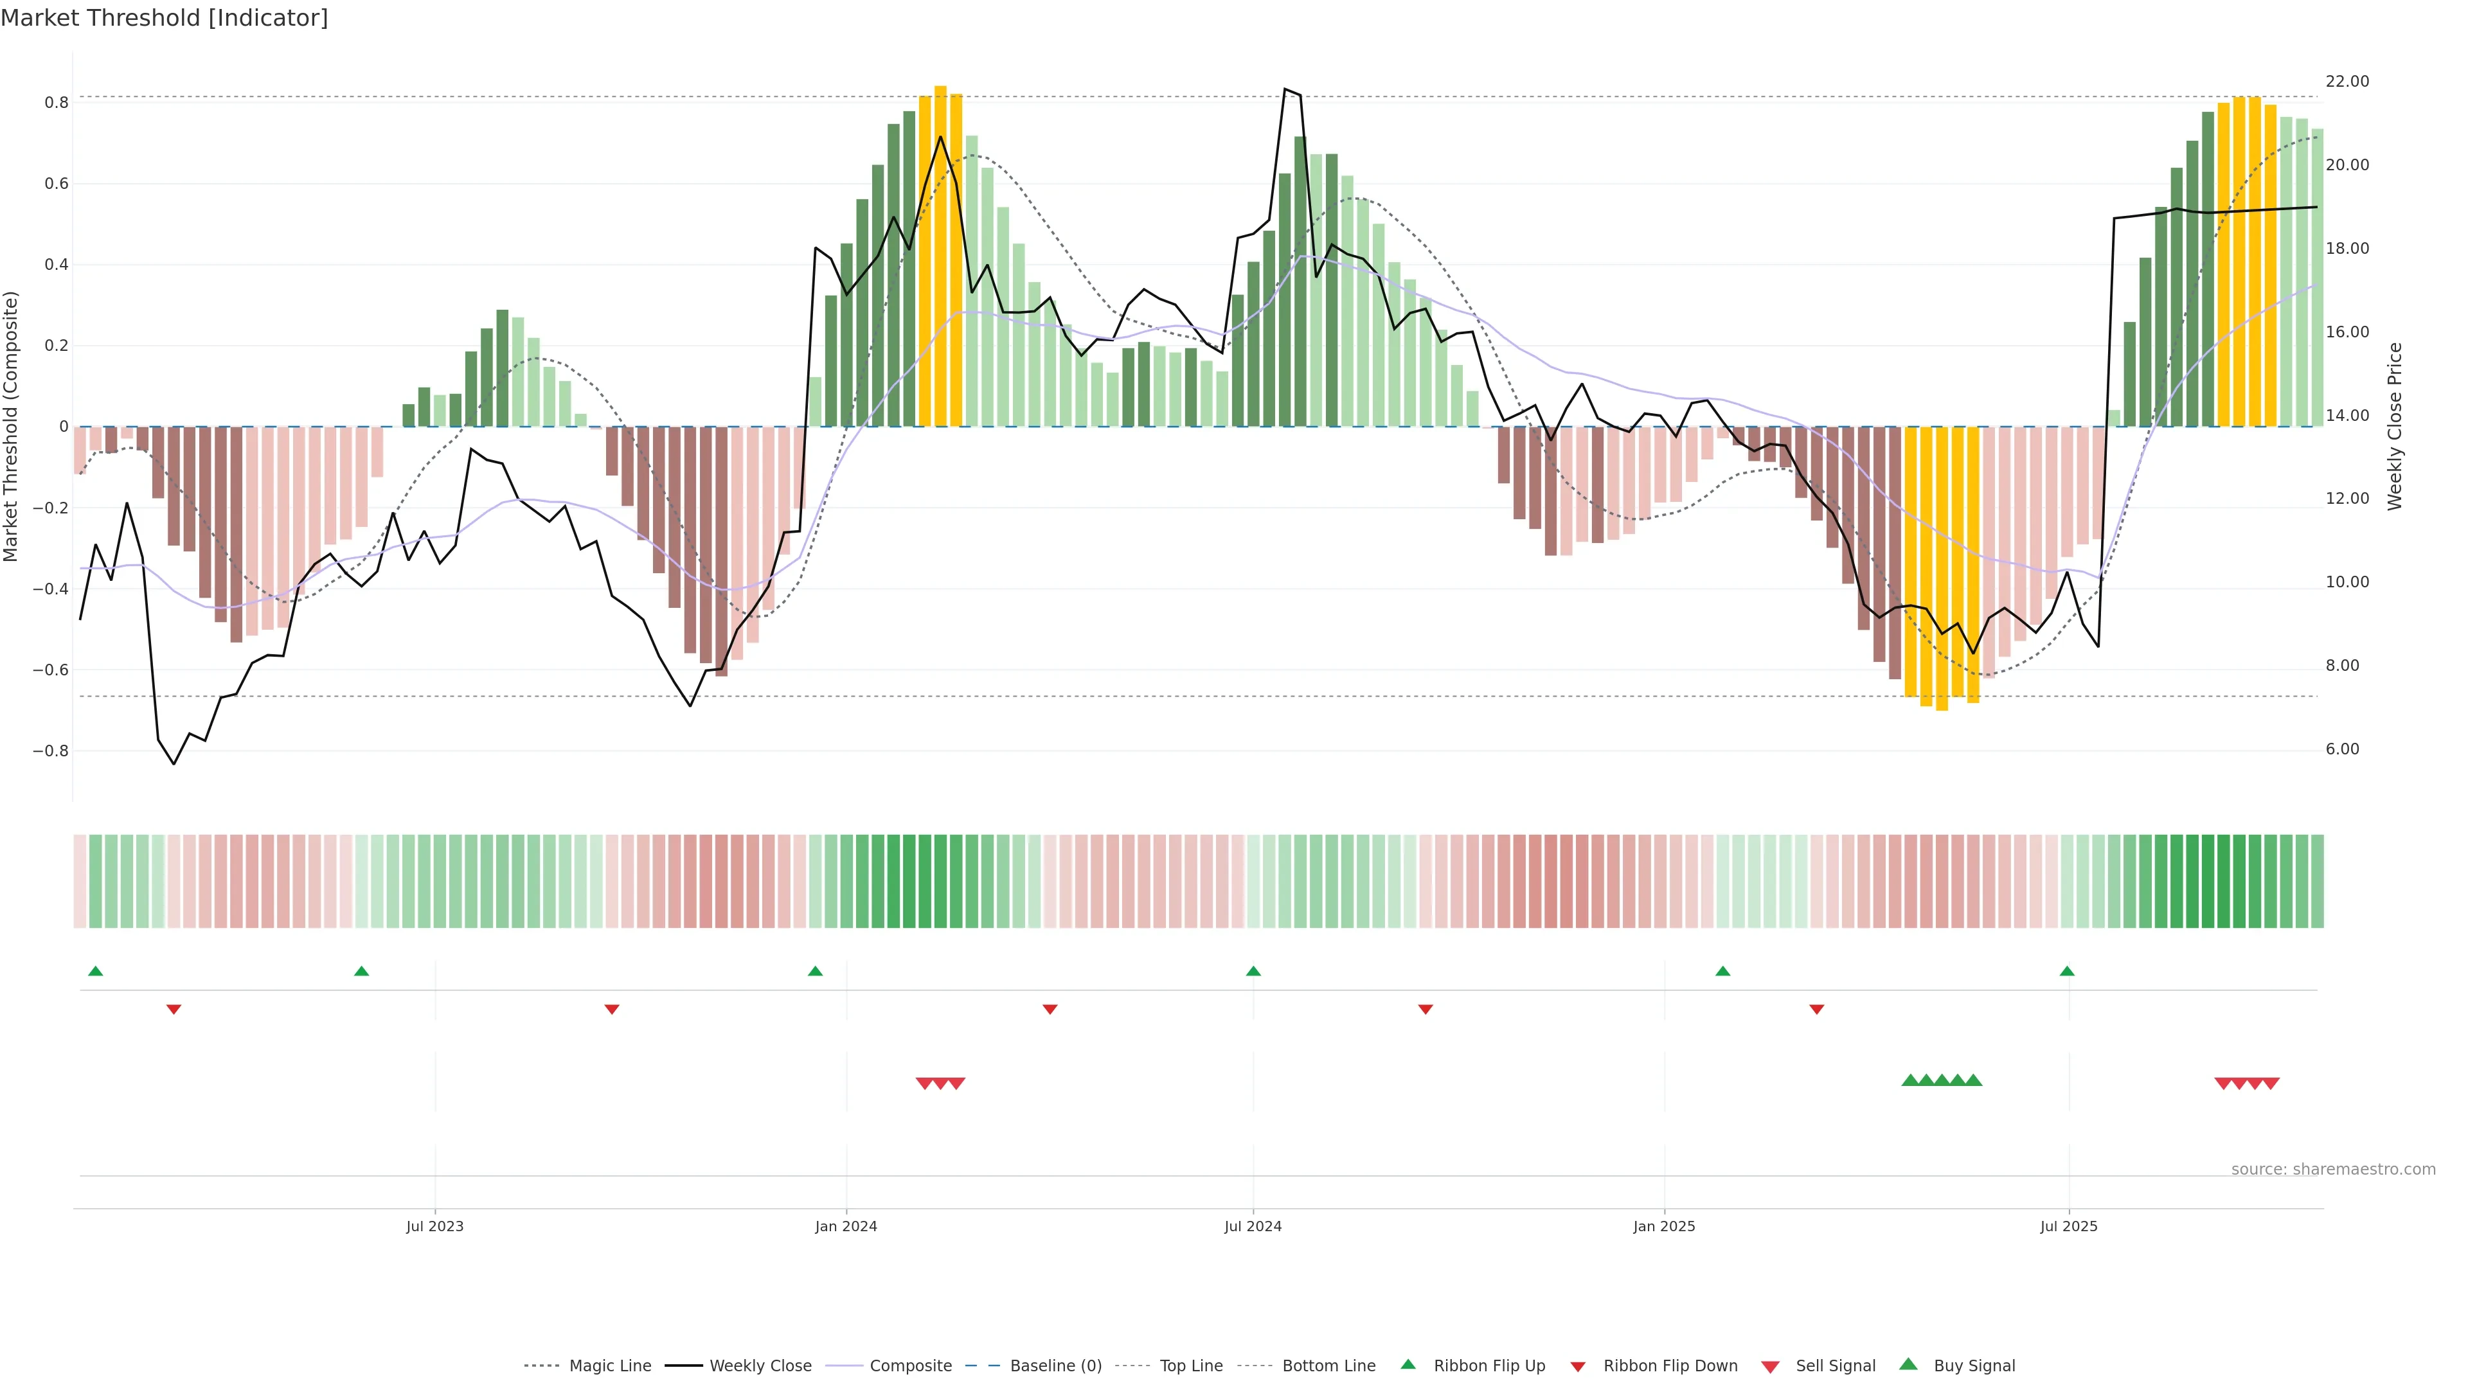Click the Sell Signal legend marker

tap(1771, 1366)
